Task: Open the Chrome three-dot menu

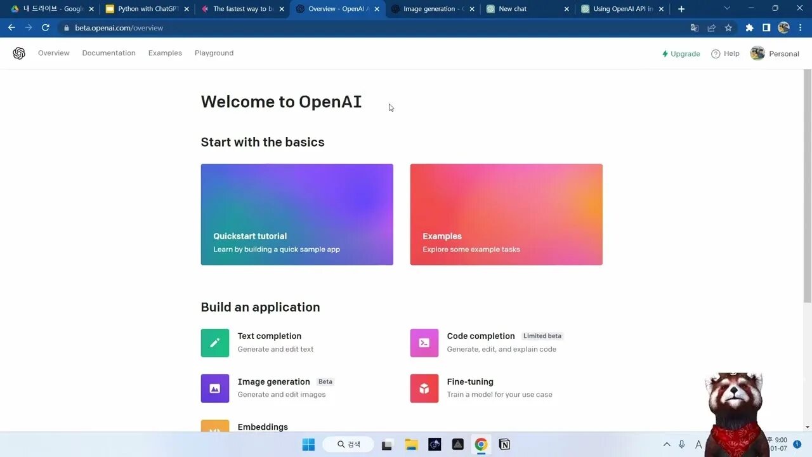Action: 800,28
